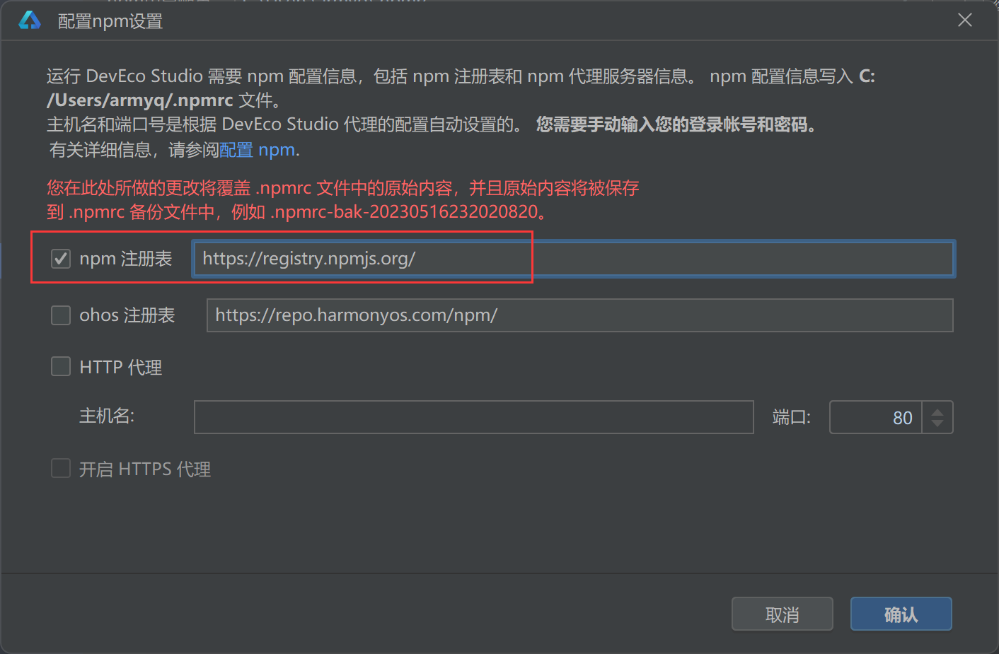
Task: Click the DevEco Studio logo icon
Action: pos(30,21)
